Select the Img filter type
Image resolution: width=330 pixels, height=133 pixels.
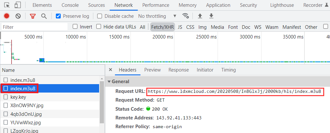click(x=202, y=27)
